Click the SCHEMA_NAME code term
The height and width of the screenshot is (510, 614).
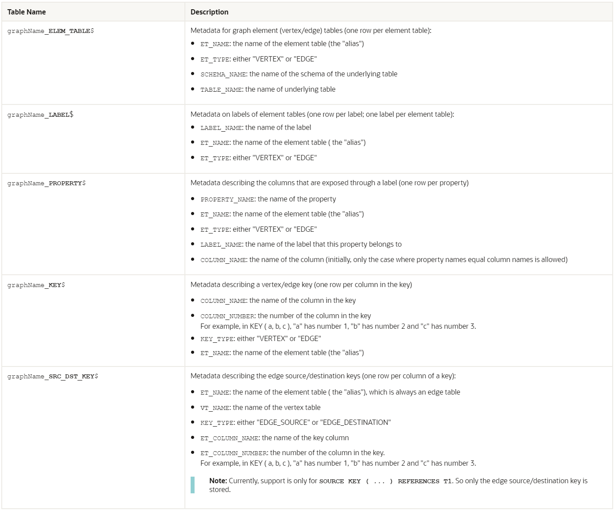tap(223, 74)
